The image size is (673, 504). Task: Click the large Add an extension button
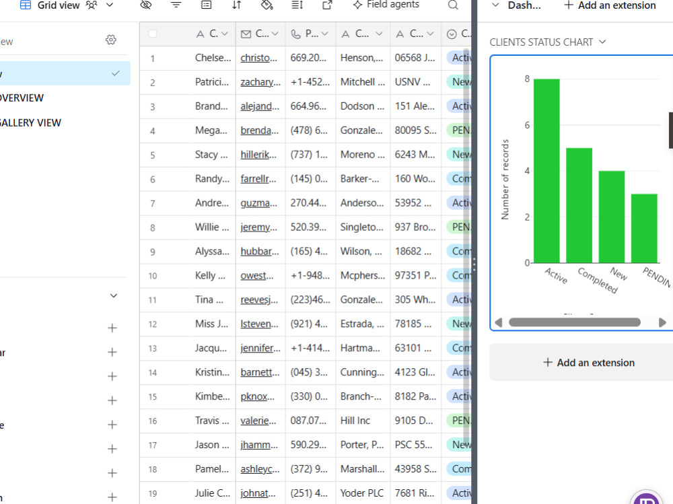tap(581, 363)
